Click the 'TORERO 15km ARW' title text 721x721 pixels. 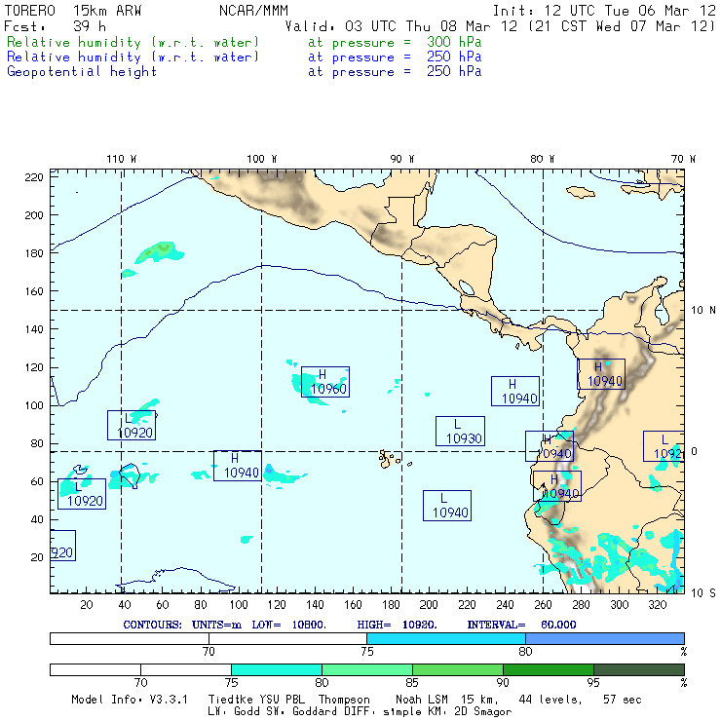click(x=73, y=11)
